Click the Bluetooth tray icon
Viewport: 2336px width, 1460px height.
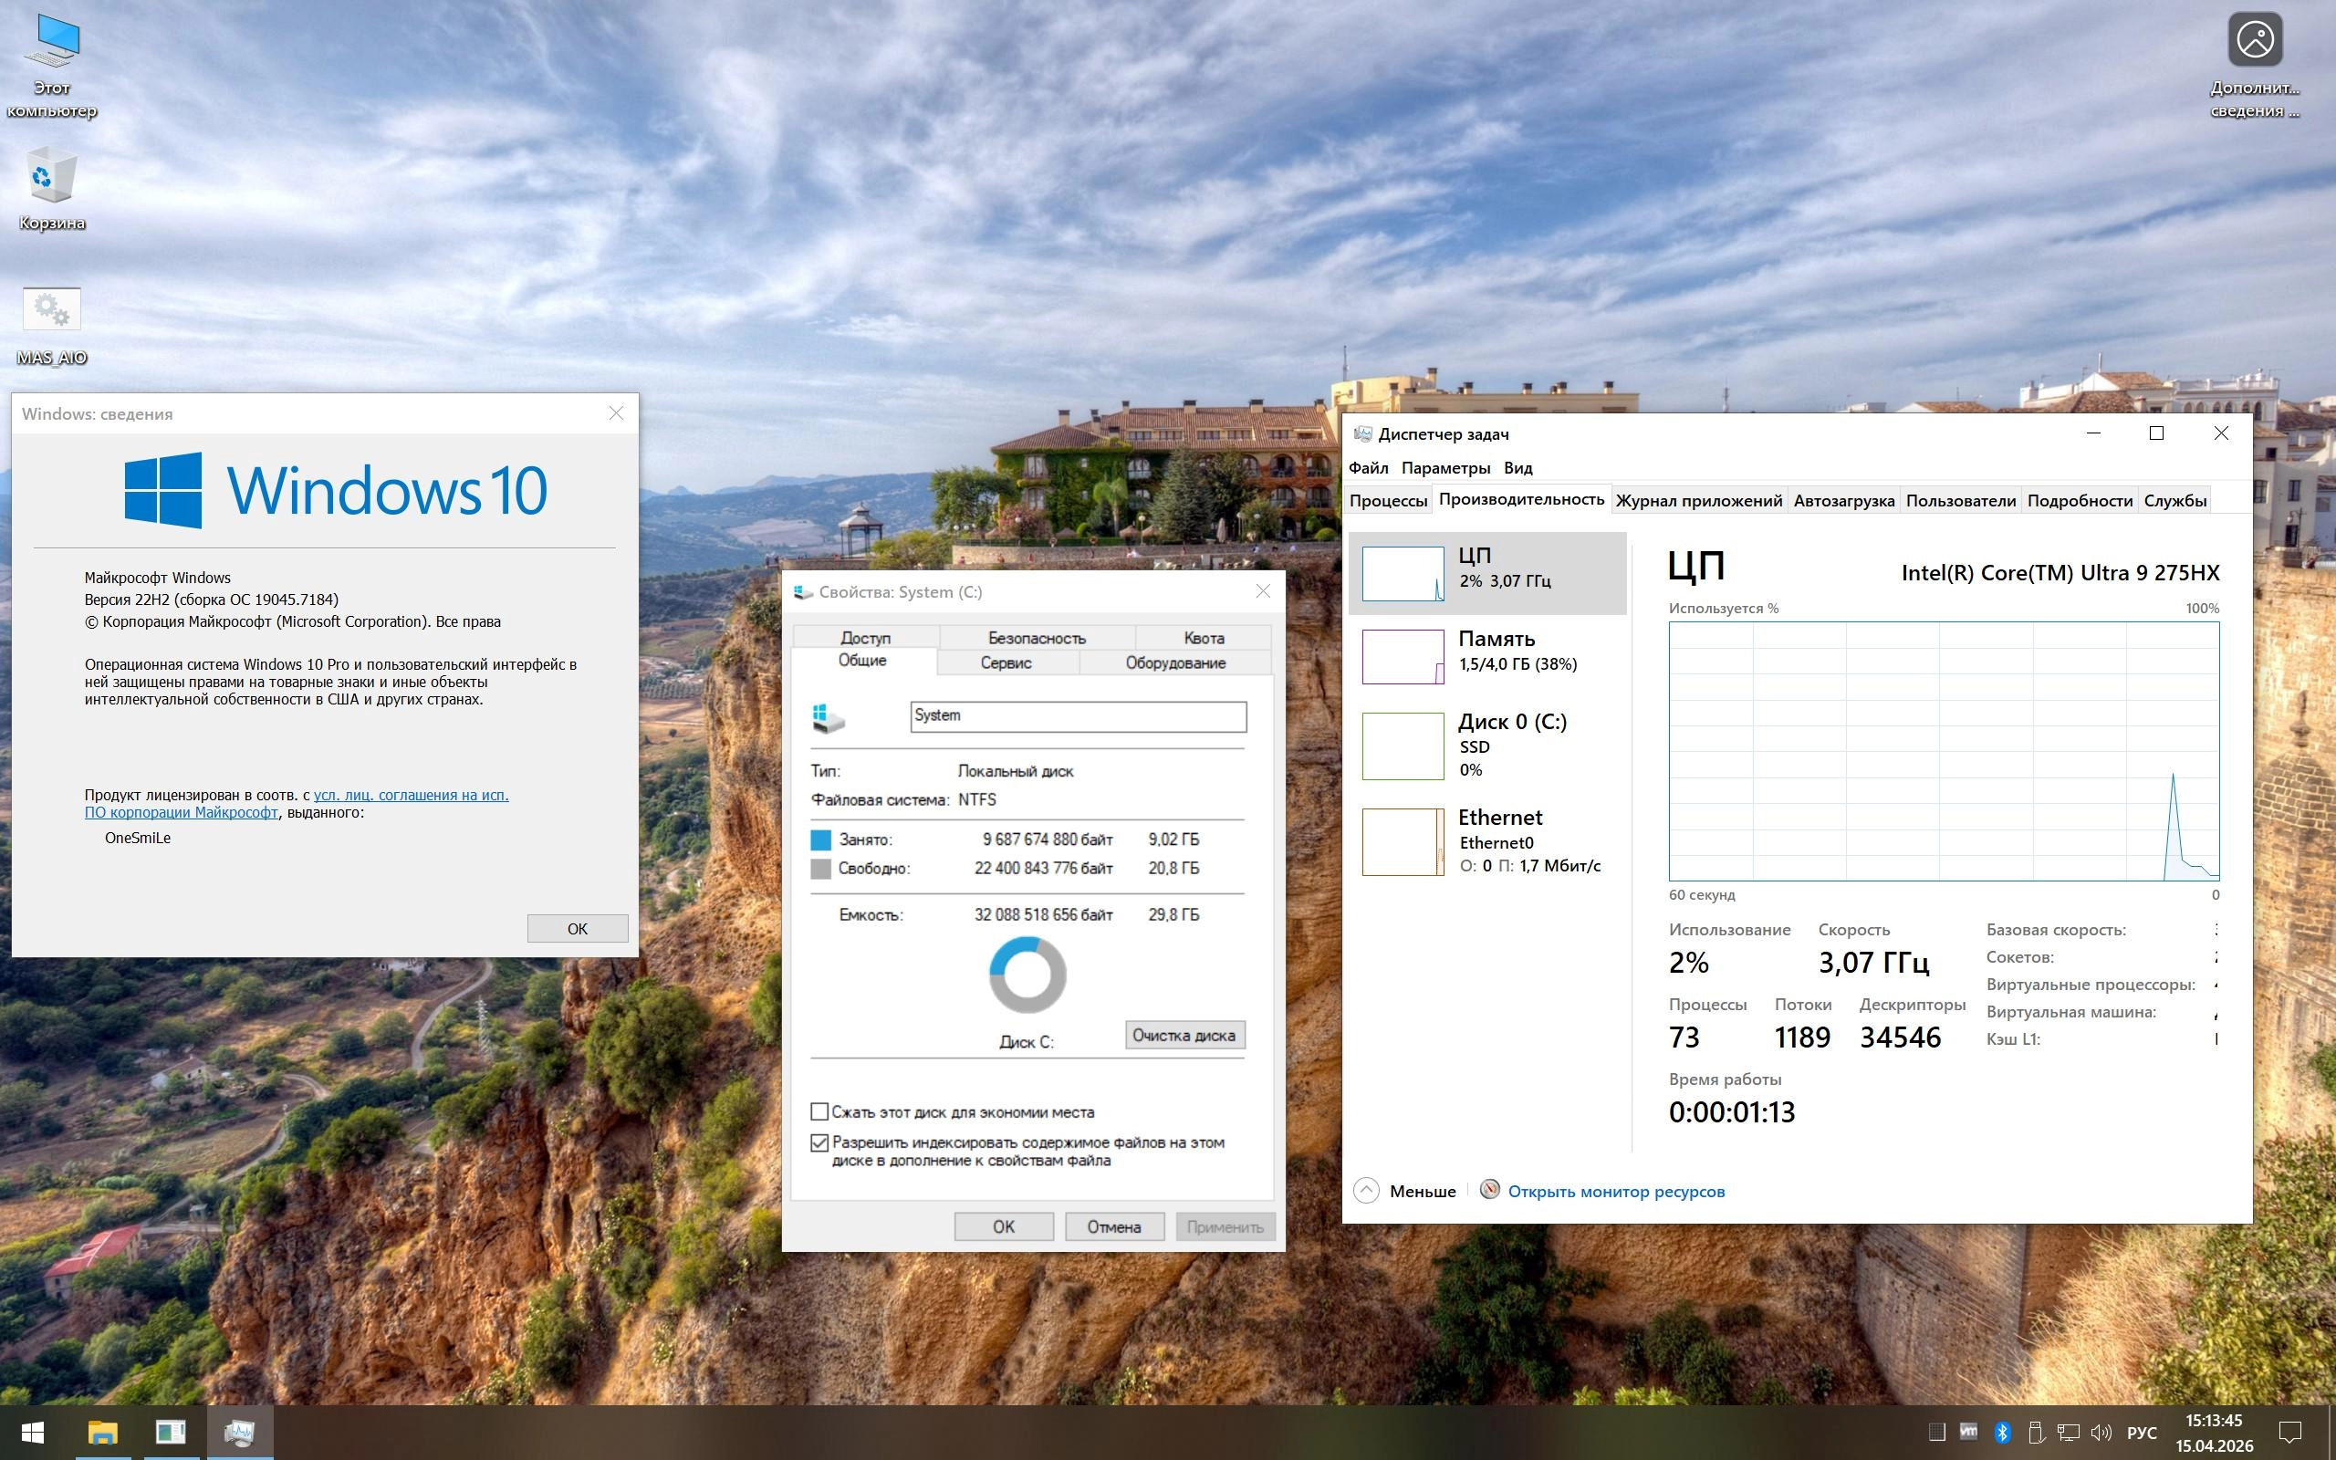pyautogui.click(x=2002, y=1432)
